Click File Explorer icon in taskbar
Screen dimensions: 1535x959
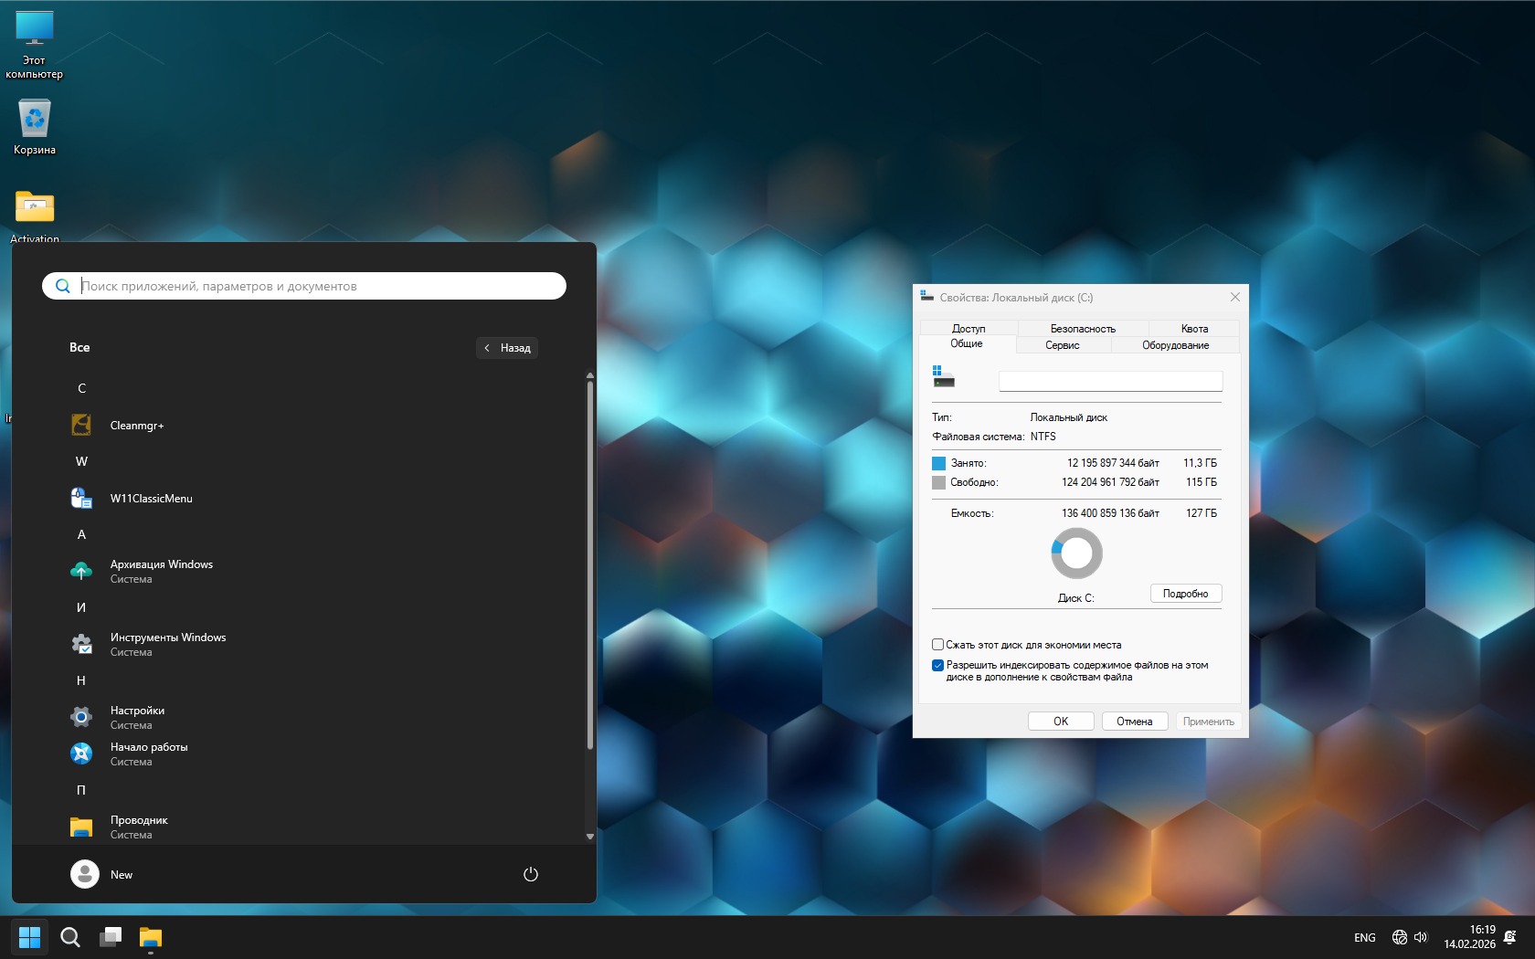click(151, 937)
